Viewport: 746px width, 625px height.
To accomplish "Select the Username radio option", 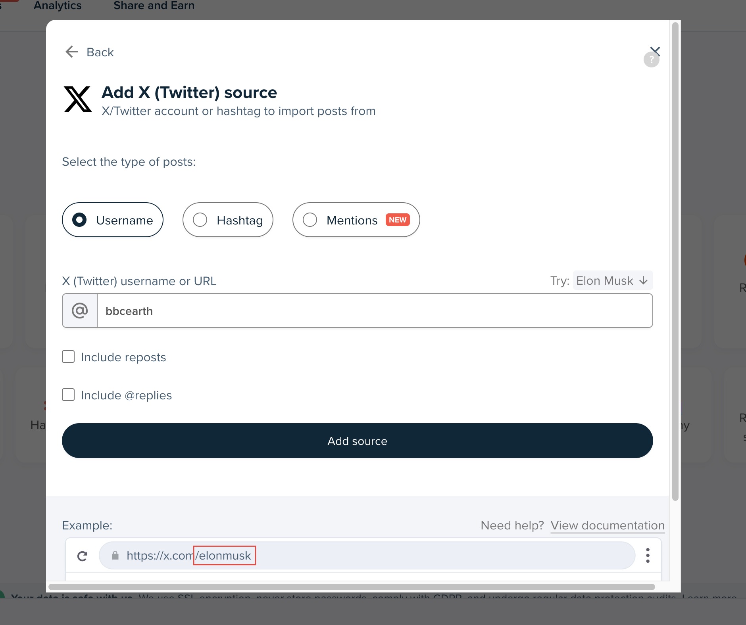I will coord(113,220).
